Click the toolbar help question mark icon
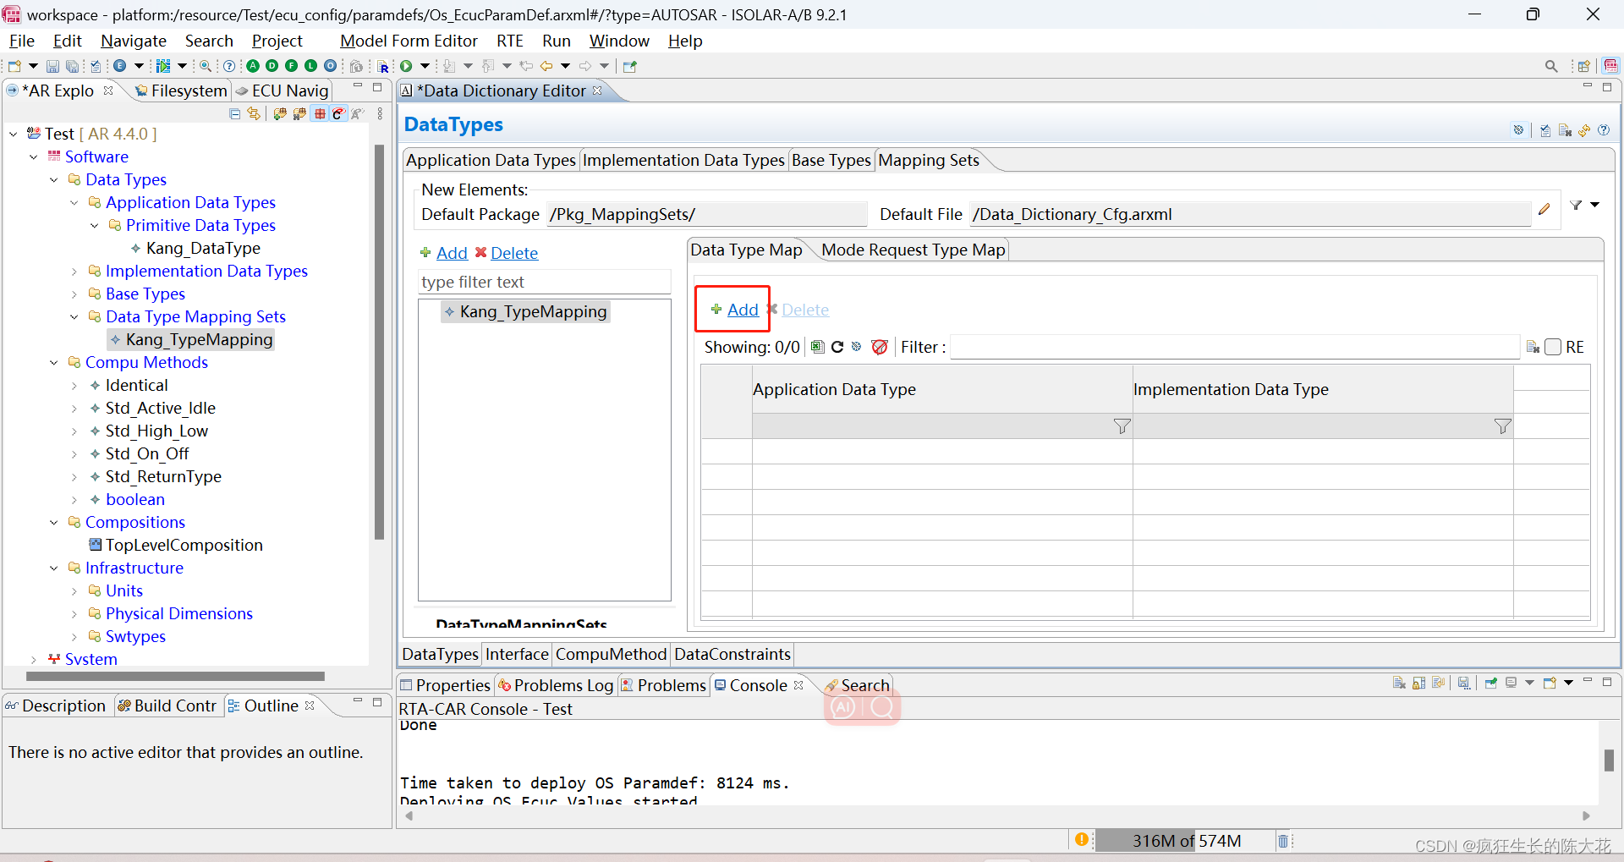Screen dimensions: 1624x862 click(229, 66)
